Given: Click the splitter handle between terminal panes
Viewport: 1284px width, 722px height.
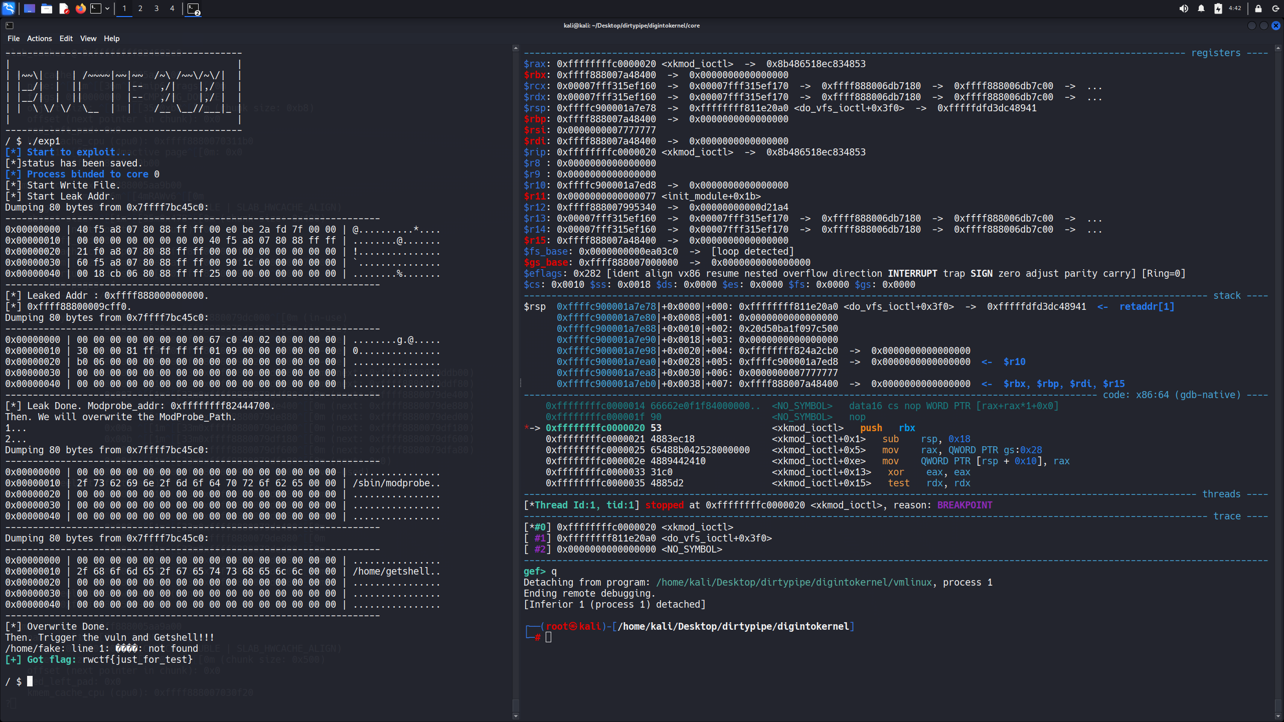Looking at the screenshot, I should click(x=521, y=383).
